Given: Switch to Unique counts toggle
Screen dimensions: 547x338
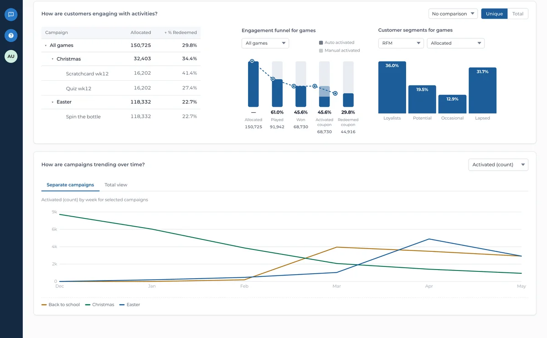Looking at the screenshot, I should pyautogui.click(x=494, y=14).
